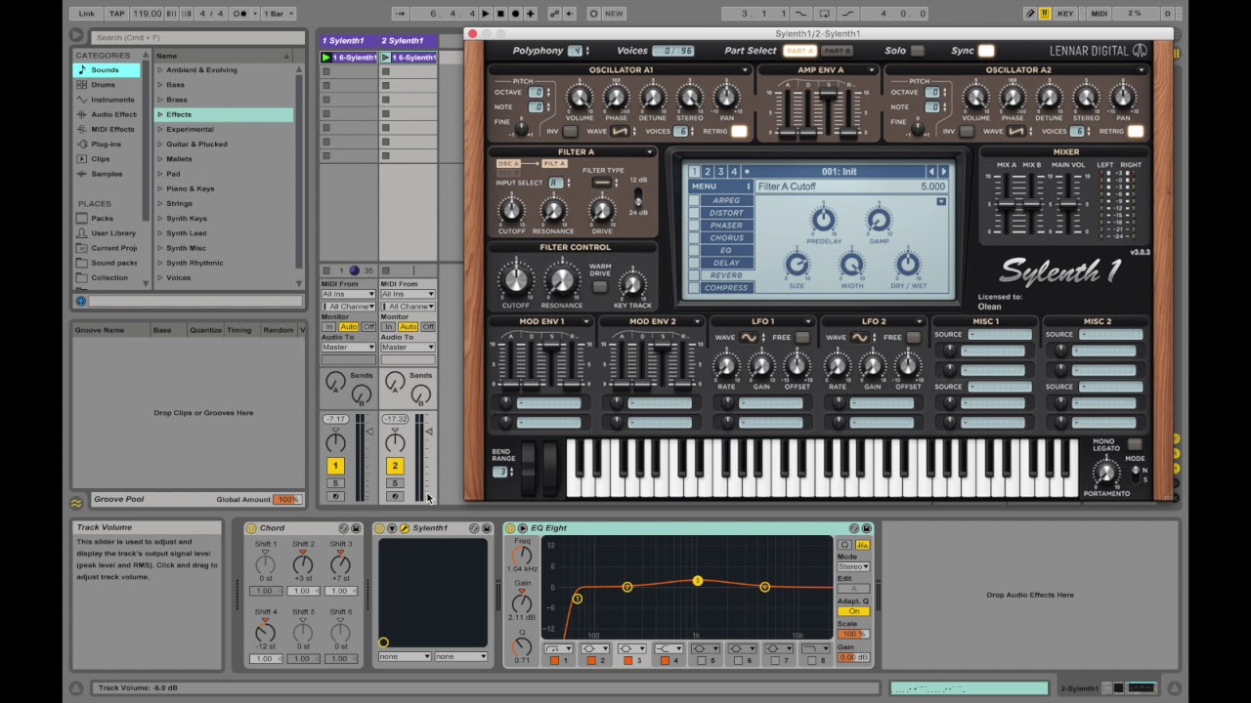Screen dimensions: 1251x703
Task: Click Lennar Digital logo in Sylenth1
Action: click(1098, 51)
